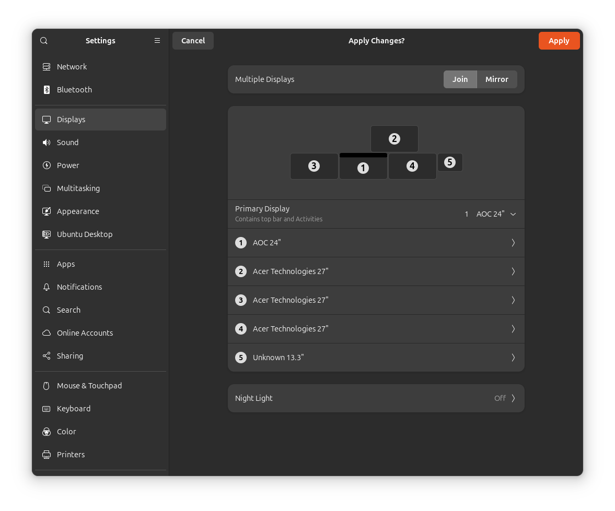Select display 5 in the arrangement preview
The width and height of the screenshot is (615, 511).
(450, 162)
